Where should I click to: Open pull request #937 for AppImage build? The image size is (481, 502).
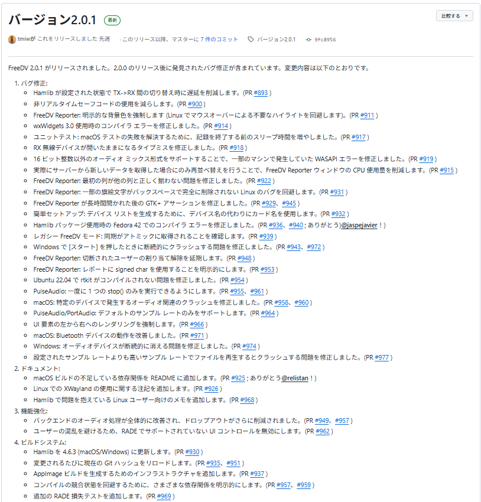(257, 474)
